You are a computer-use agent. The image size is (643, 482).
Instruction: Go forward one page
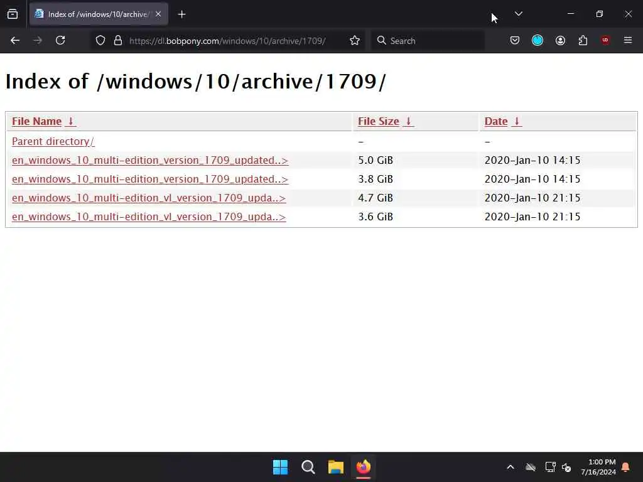click(x=38, y=40)
